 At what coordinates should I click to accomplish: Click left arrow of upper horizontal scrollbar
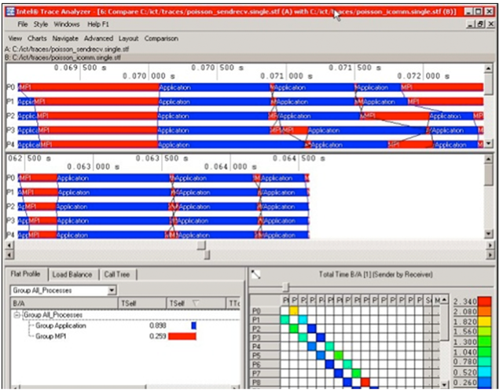point(9,246)
